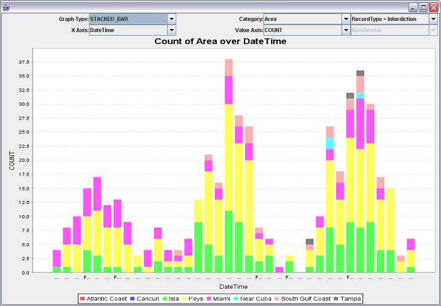441x306 pixels.
Task: Click the COUNT value axis combo box
Action: click(x=303, y=30)
